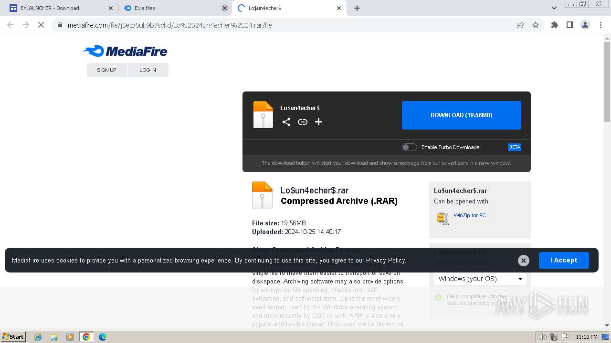The width and height of the screenshot is (611, 343).
Task: Click the RAR file icon beside Compressed Archive
Action: (x=262, y=195)
